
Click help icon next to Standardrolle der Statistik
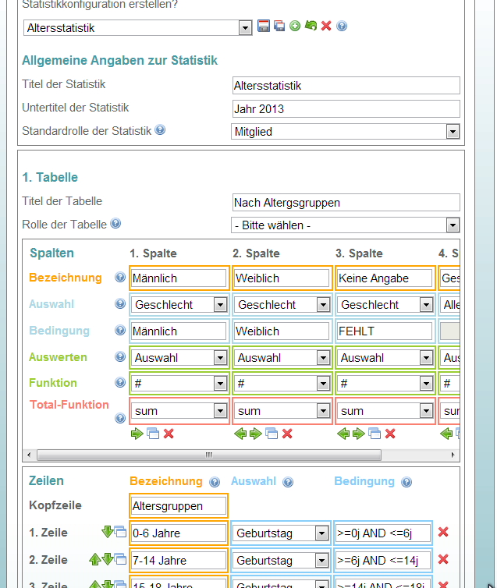tap(160, 130)
